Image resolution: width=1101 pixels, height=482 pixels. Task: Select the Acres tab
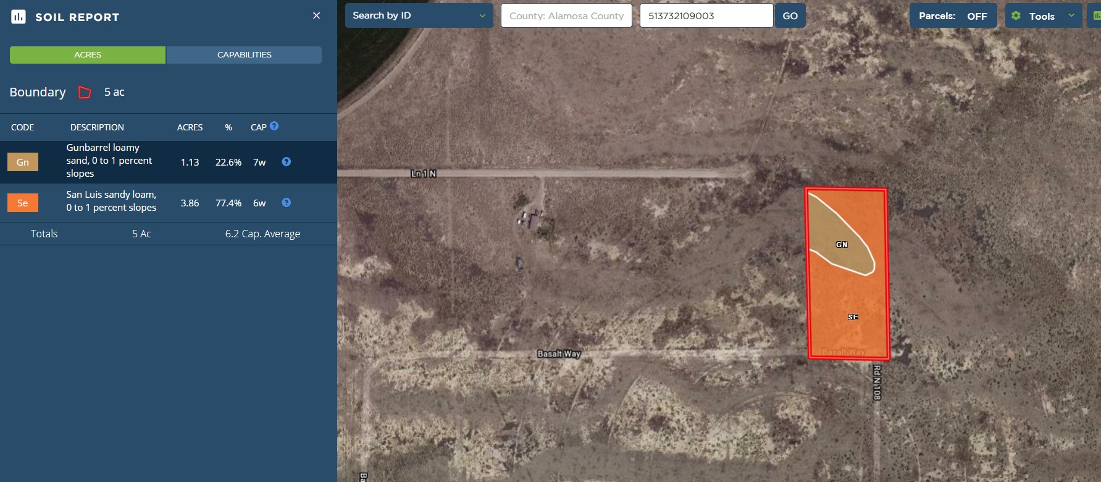88,55
